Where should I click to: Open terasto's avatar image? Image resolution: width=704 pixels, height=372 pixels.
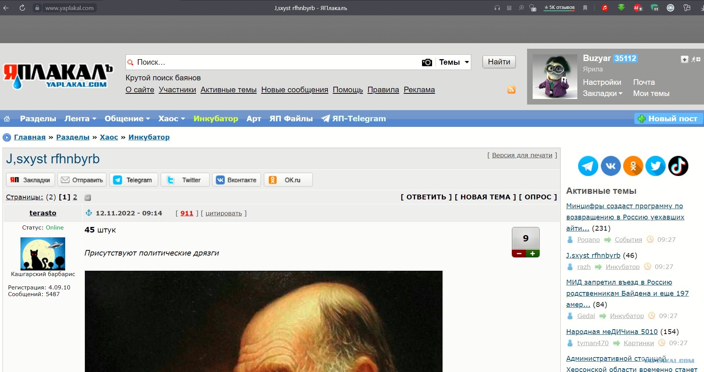pyautogui.click(x=43, y=254)
